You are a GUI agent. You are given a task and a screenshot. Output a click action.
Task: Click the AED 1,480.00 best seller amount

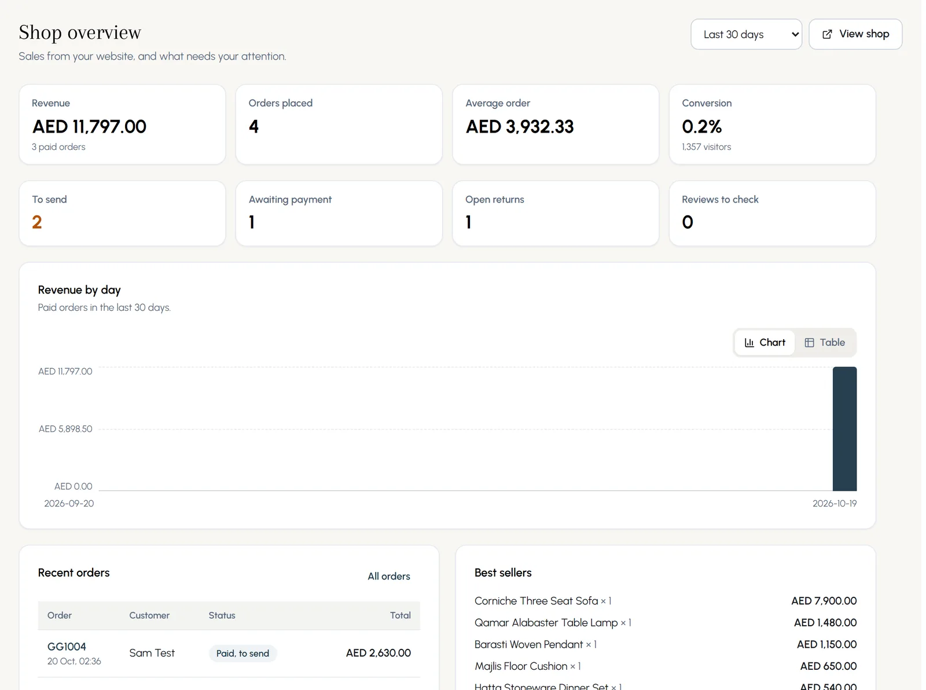pos(825,623)
